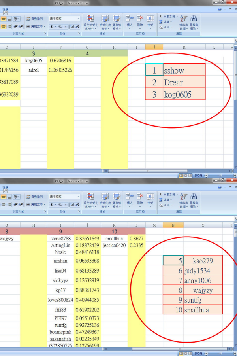Open Fill menu in the upper window
The height and width of the screenshot is (356, 237).
click(x=165, y=22)
